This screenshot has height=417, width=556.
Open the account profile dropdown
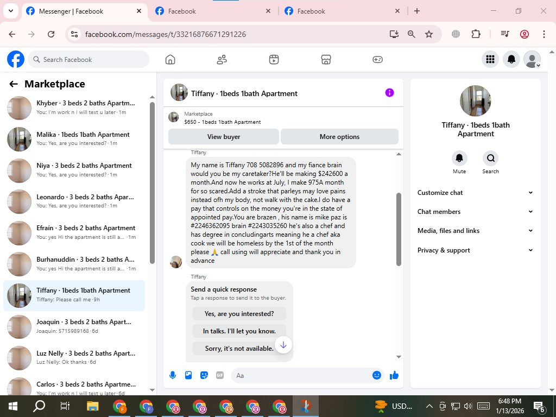[532, 59]
